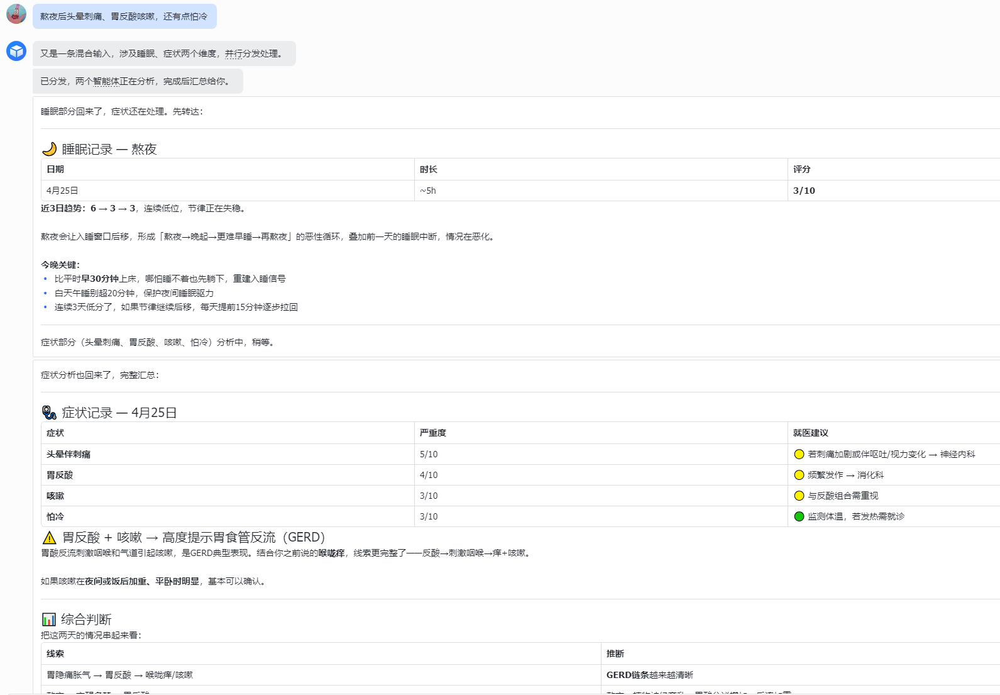Click the 睡眠记录 — 熬夜 heading

coord(109,149)
